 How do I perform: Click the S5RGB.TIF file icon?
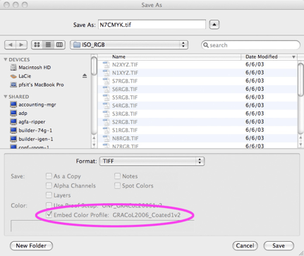click(x=107, y=97)
